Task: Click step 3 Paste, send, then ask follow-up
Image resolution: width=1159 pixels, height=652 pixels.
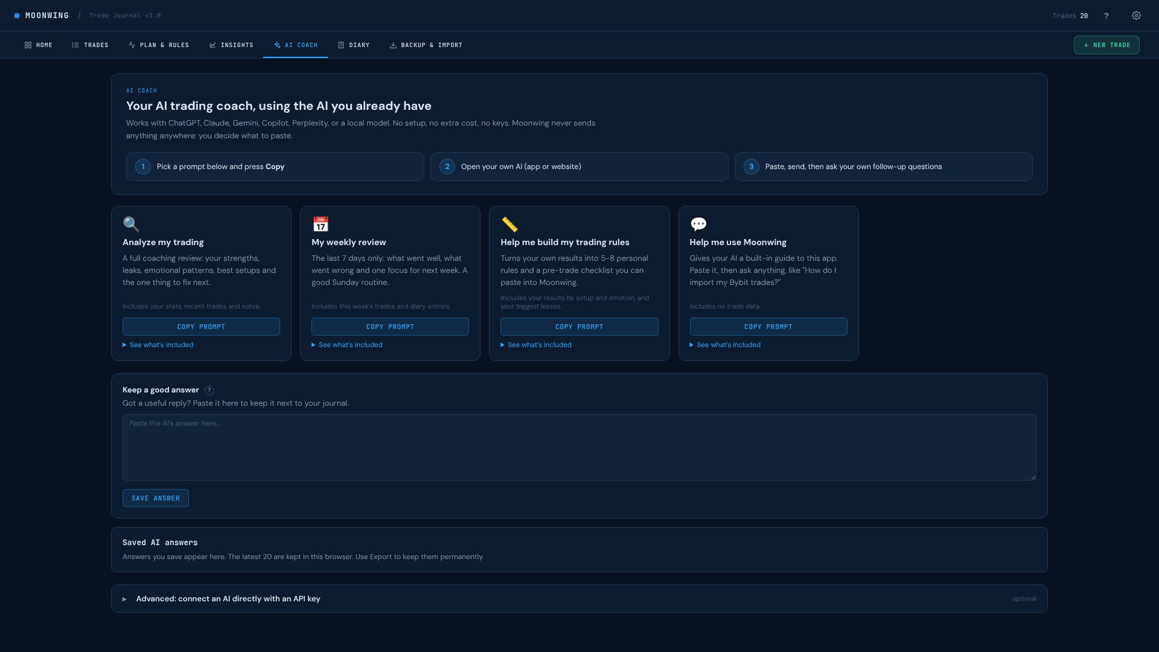Action: pos(884,167)
